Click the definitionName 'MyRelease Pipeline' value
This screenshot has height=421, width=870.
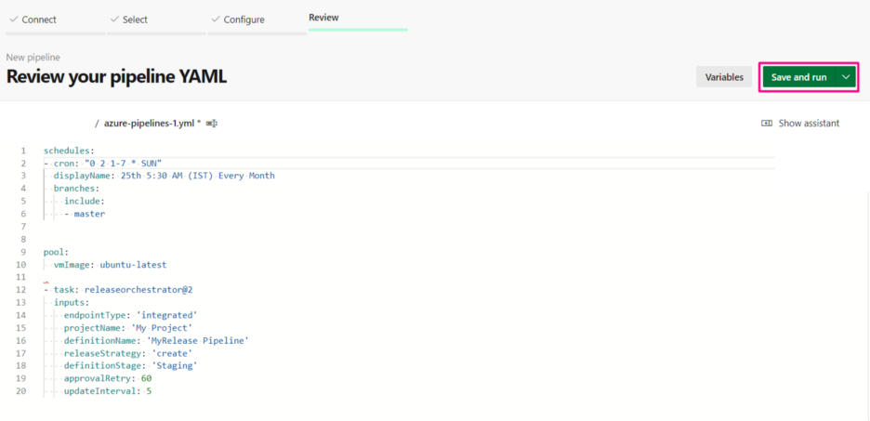198,341
